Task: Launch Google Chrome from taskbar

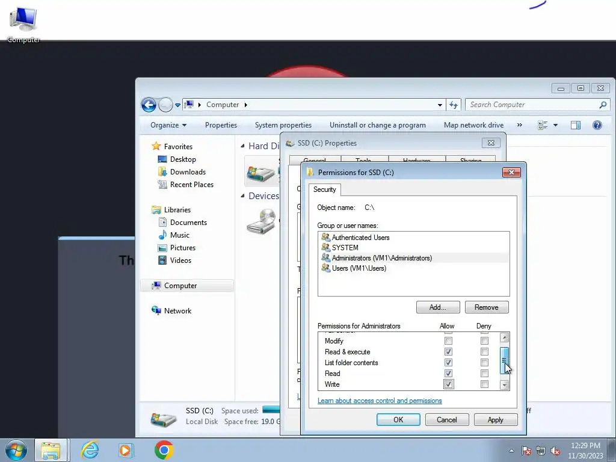Action: (x=164, y=450)
